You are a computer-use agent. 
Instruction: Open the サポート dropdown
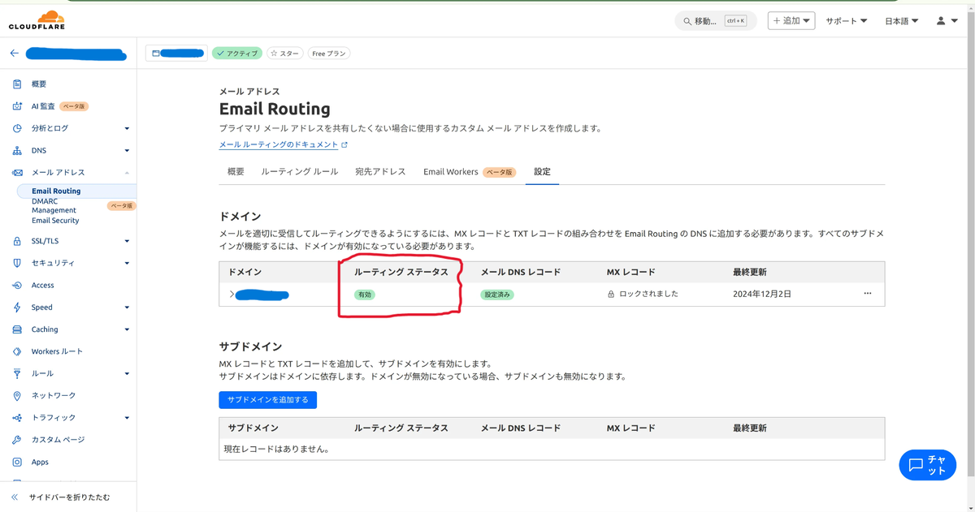847,21
